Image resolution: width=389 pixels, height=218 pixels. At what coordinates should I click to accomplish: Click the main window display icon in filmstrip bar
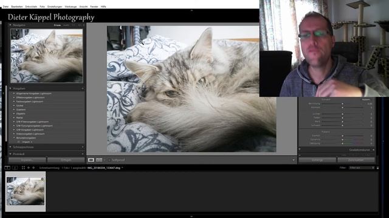point(7,168)
